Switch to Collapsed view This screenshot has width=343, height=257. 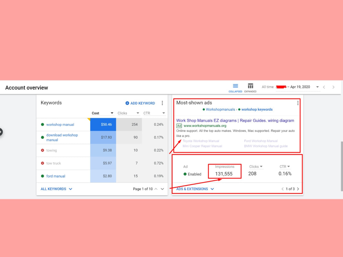point(235,88)
